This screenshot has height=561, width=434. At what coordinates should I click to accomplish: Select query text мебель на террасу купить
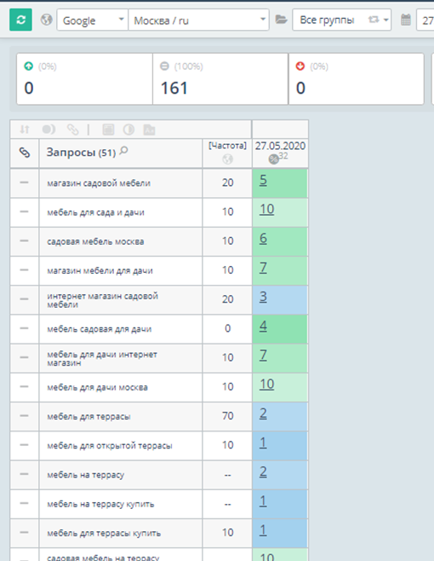click(100, 504)
